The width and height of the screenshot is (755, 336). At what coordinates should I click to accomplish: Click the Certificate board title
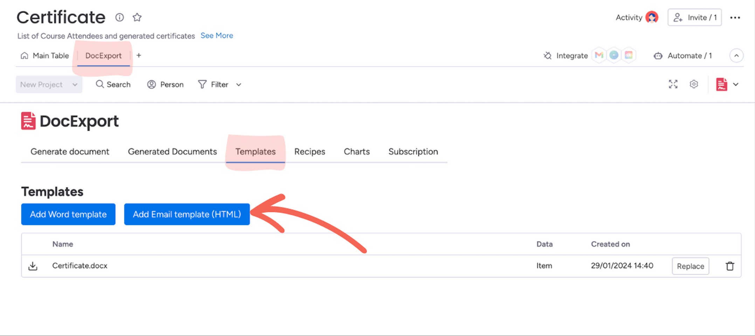coord(61,17)
